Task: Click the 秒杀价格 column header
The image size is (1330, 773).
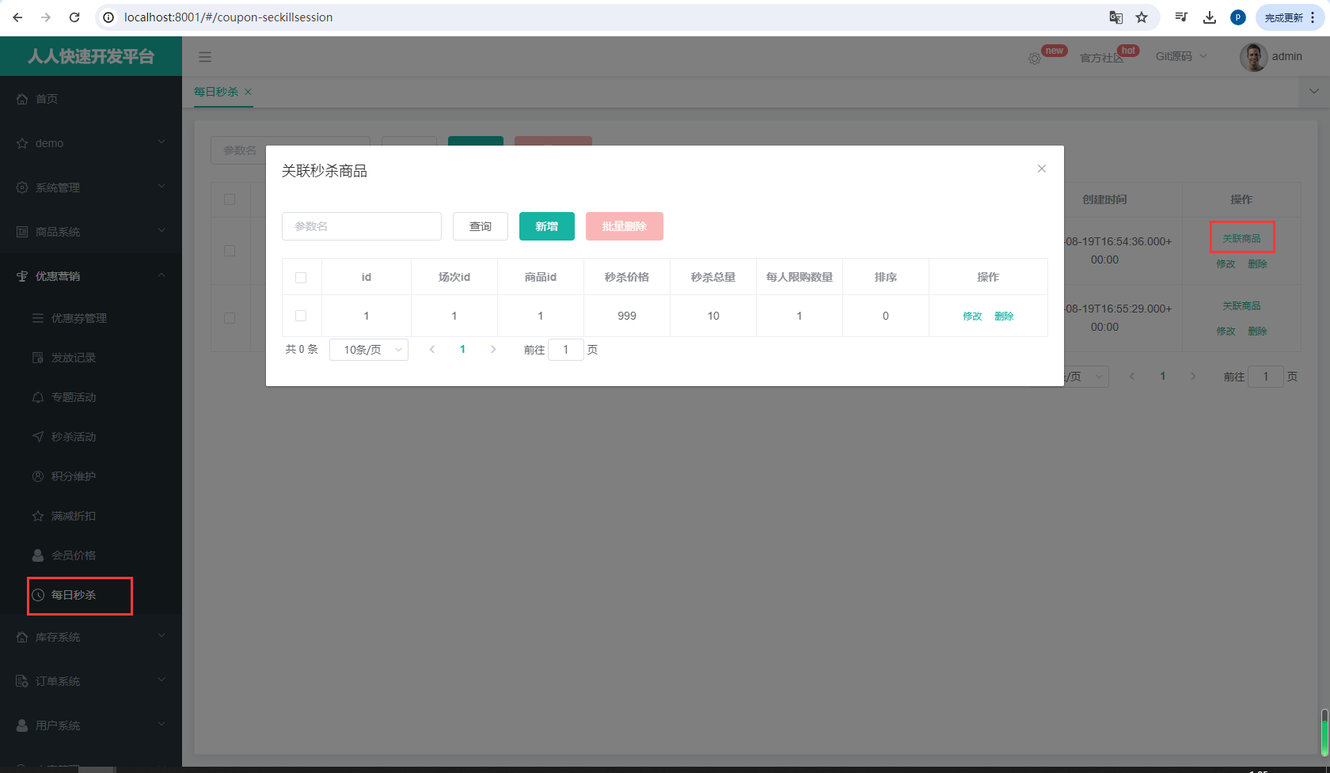Action: pyautogui.click(x=627, y=278)
